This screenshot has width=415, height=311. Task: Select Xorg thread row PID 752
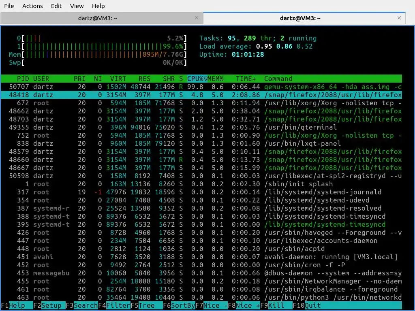click(x=201, y=135)
